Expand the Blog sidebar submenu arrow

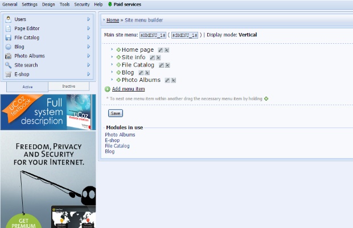coord(89,47)
